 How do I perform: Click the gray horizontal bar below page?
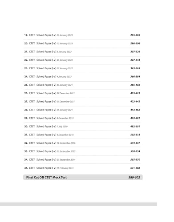pyautogui.click(x=78, y=204)
